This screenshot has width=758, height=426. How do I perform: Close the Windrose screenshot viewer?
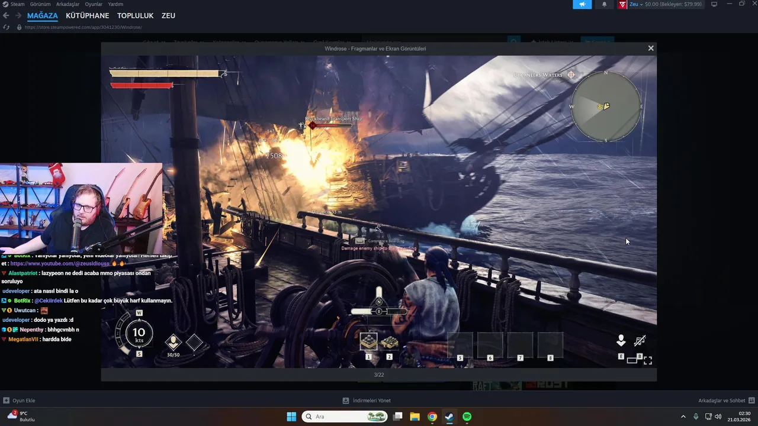click(x=651, y=49)
